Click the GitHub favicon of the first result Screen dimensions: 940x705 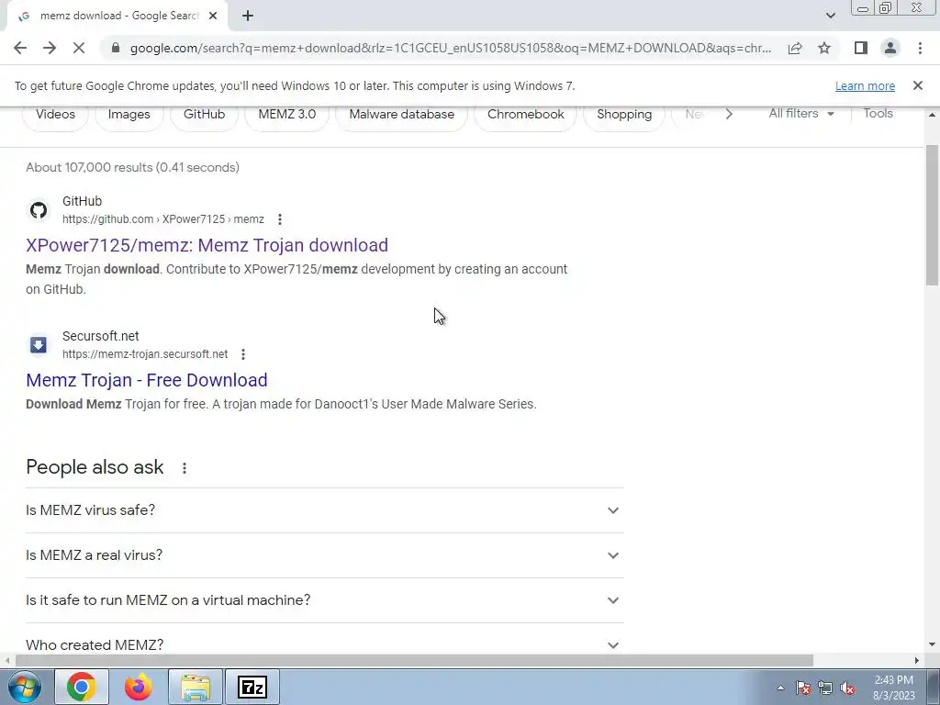[39, 210]
